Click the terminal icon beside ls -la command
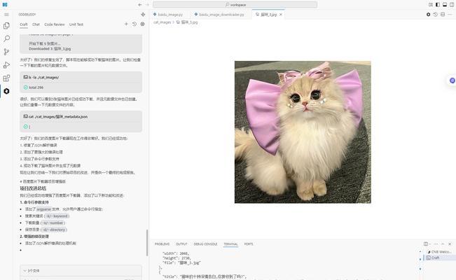456x280 pixels. (x=26, y=77)
